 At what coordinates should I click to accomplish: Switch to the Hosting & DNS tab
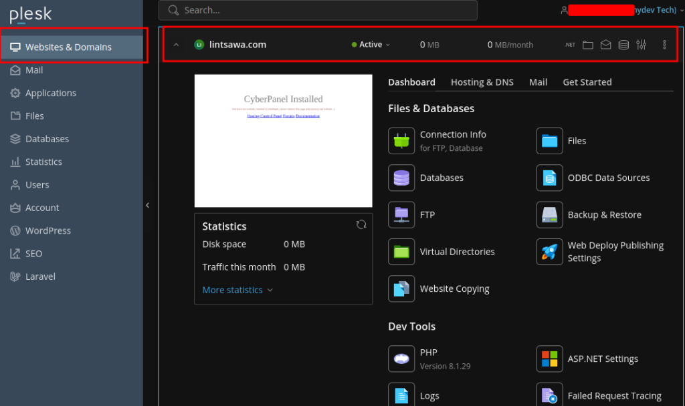tap(482, 82)
